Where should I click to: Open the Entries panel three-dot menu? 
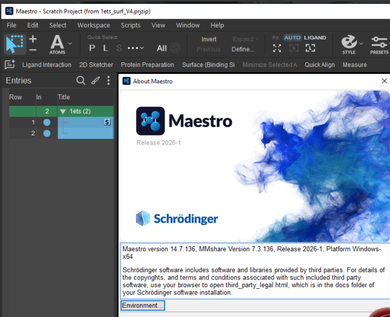click(109, 80)
